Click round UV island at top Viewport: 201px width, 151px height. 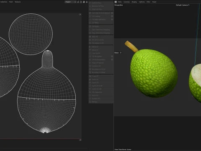pyautogui.click(x=31, y=34)
